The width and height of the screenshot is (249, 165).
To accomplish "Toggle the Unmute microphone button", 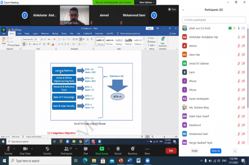I will coord(8,149).
